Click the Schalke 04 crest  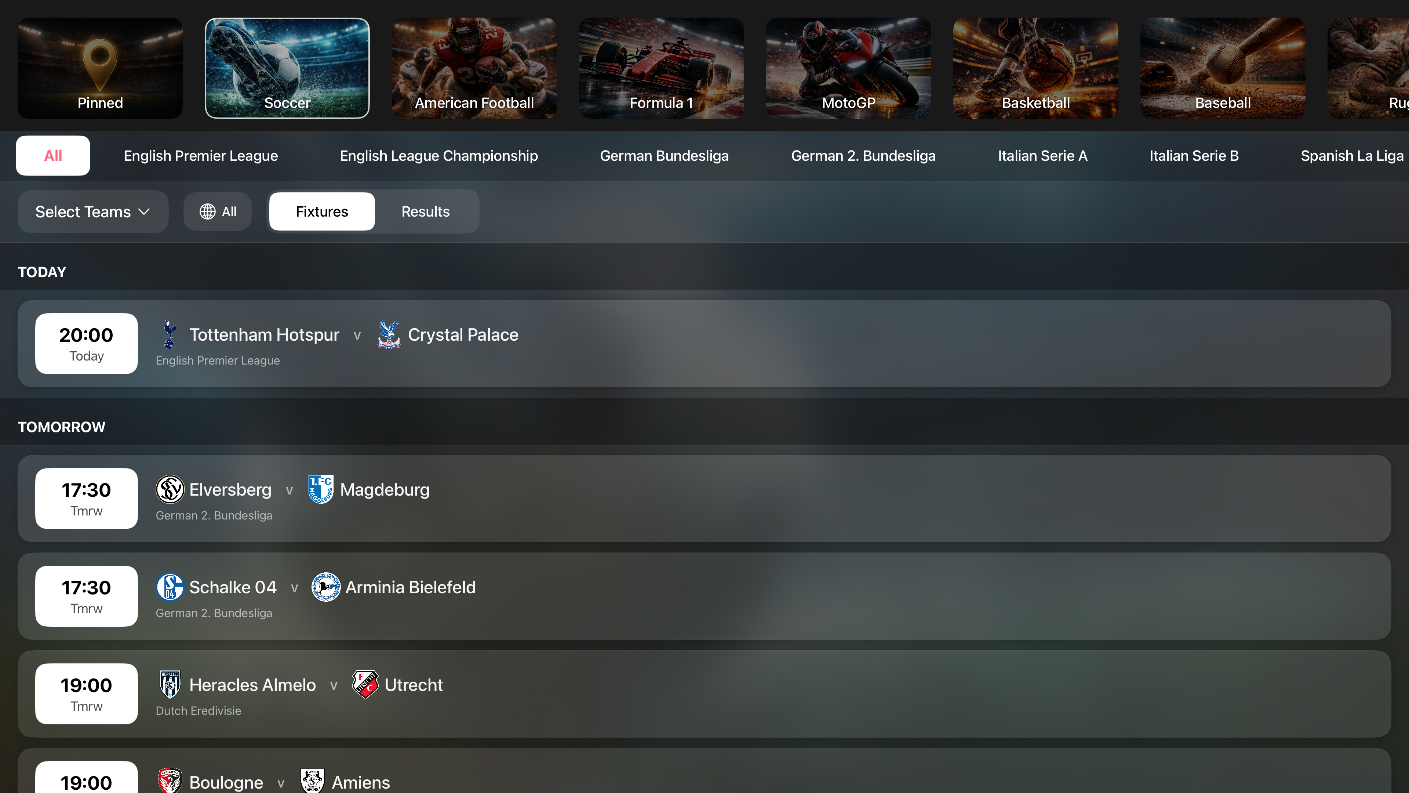click(x=170, y=587)
